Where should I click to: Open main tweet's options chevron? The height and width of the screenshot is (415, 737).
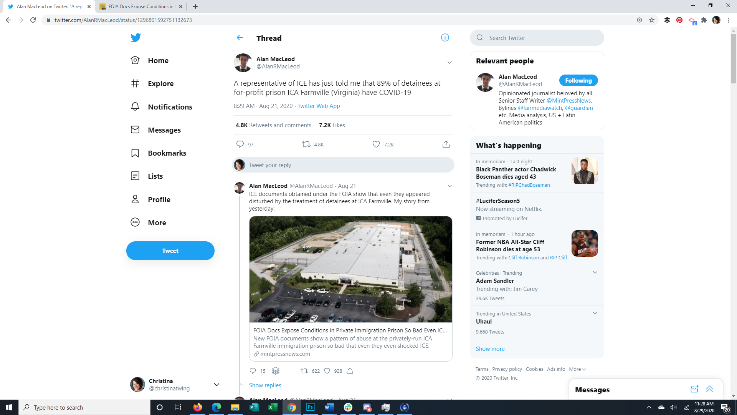pyautogui.click(x=449, y=63)
